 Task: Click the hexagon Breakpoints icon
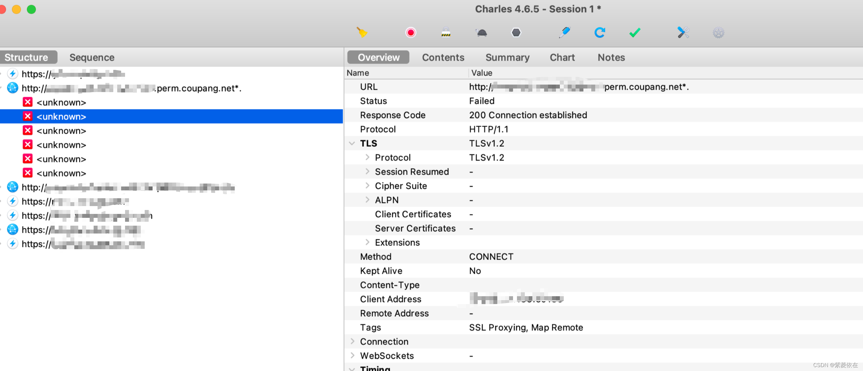click(x=516, y=32)
